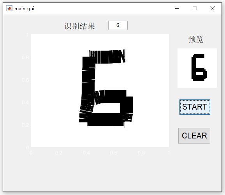
Task: Click the 0.6 tick on the horizontal axis
Action: click(114, 153)
